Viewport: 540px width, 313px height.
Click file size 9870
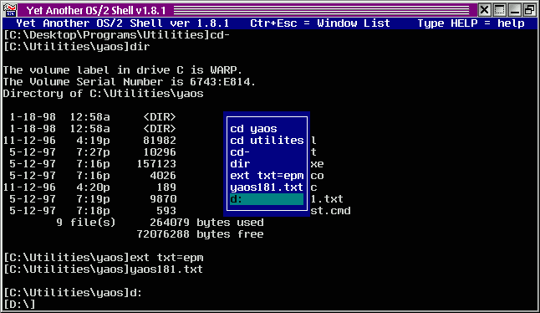(163, 199)
